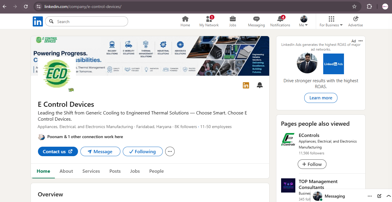This screenshot has height=202, width=392.
Task: Expand the Me profile menu
Action: [x=304, y=21]
